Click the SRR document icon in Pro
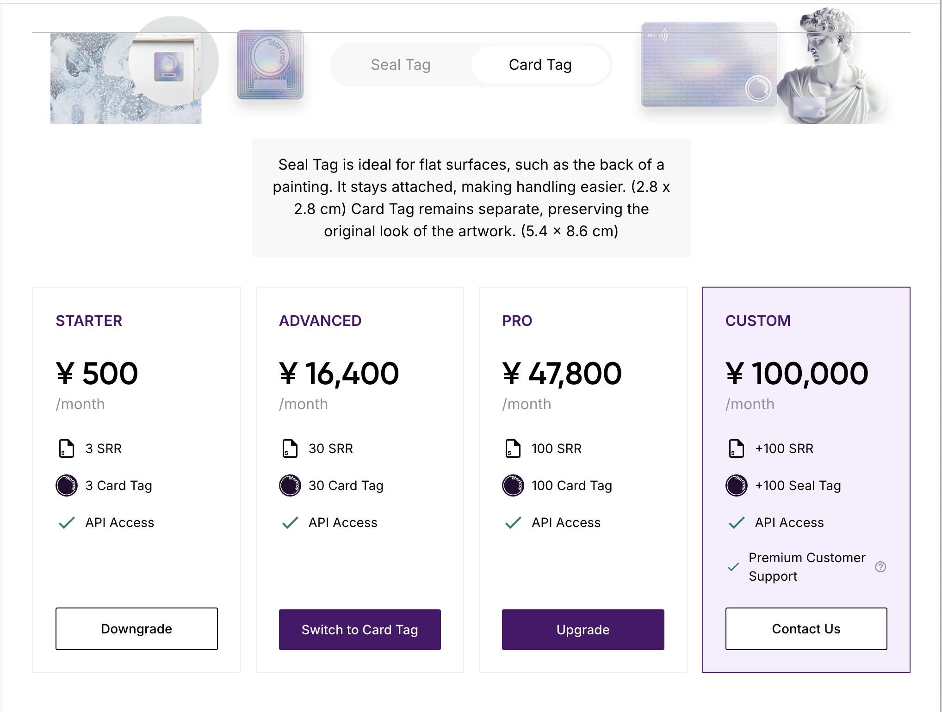Screen dimensions: 942x712 pyautogui.click(x=513, y=448)
